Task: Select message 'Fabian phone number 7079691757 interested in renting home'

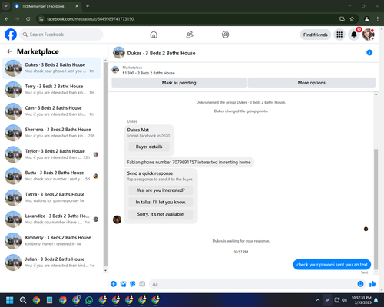Action: click(x=189, y=162)
